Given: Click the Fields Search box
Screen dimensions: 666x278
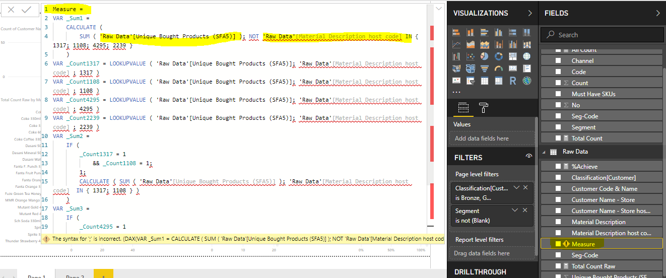Looking at the screenshot, I should coord(602,35).
